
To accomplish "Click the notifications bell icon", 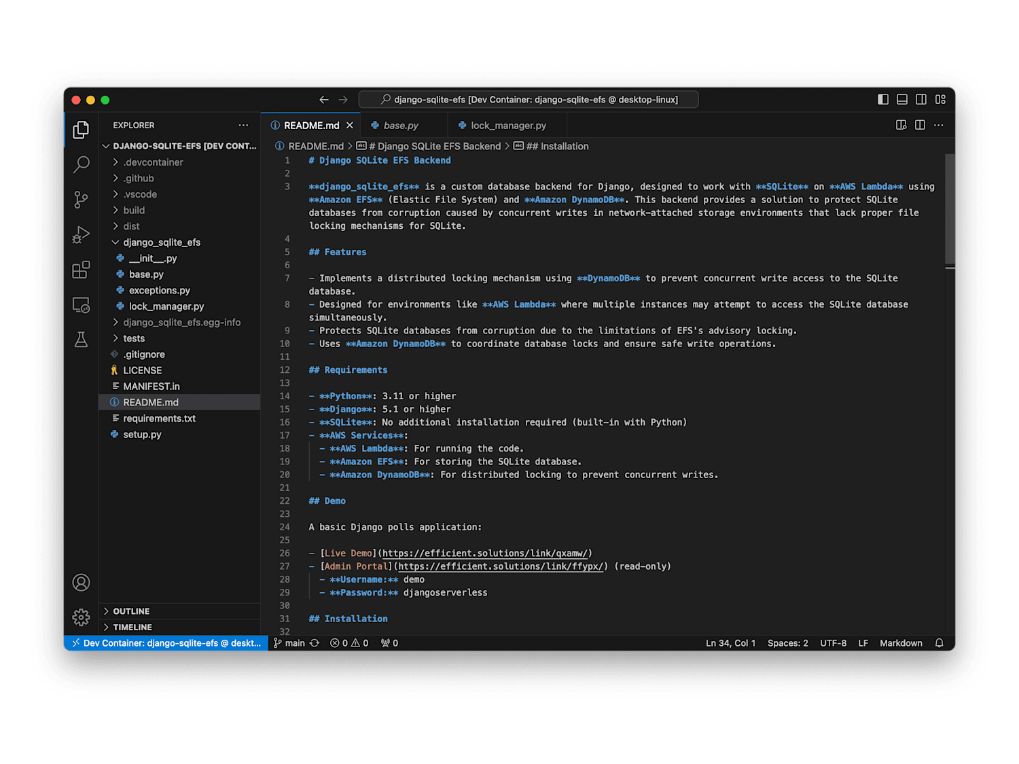I will 940,643.
